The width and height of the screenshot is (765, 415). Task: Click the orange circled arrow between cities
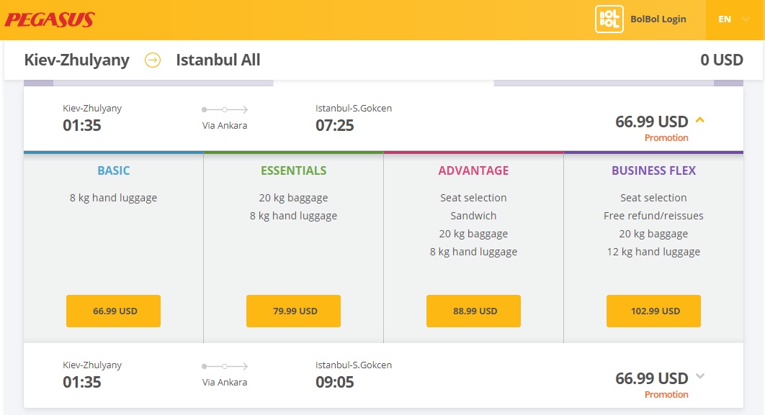[153, 60]
